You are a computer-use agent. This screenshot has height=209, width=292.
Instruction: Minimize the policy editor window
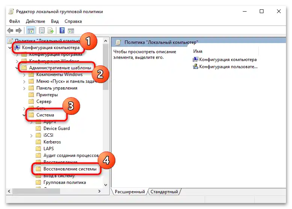point(245,11)
